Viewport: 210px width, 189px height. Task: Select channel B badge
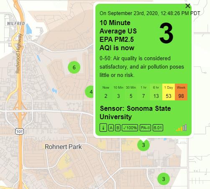(118, 128)
